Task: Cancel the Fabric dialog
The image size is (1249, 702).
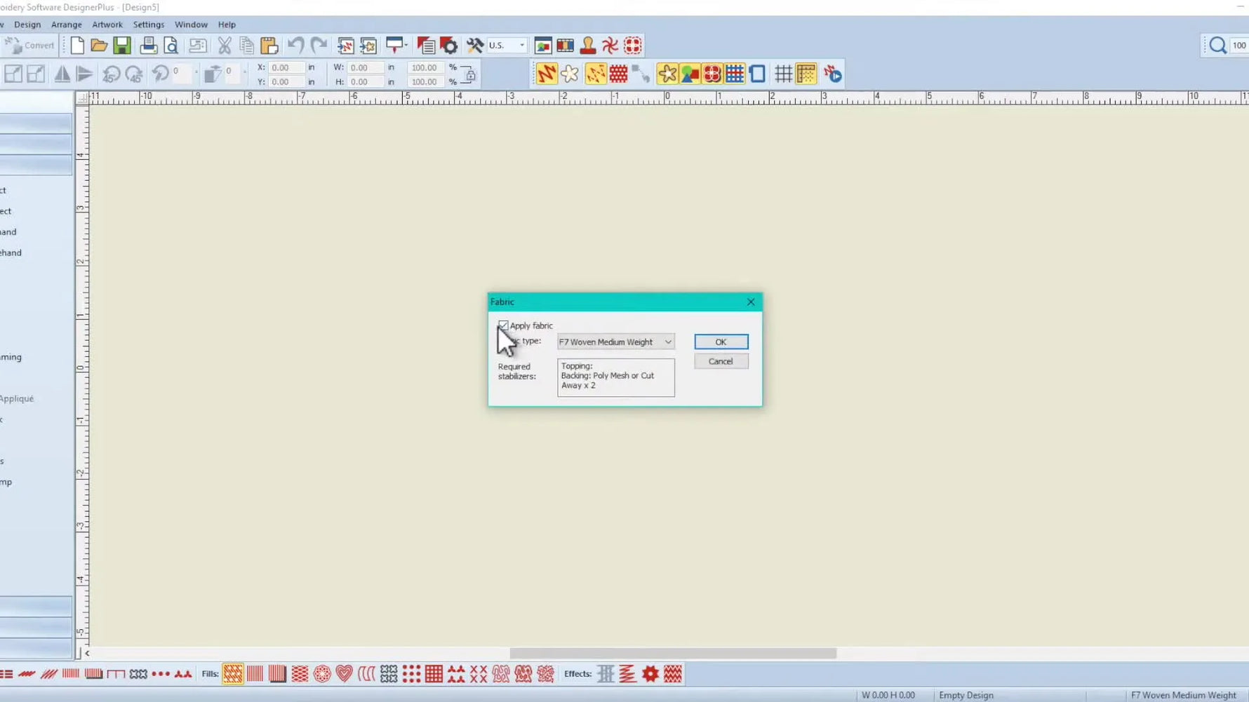Action: tap(721, 361)
